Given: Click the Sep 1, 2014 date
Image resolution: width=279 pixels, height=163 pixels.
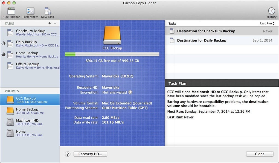Looking at the screenshot, I should click(x=263, y=40).
